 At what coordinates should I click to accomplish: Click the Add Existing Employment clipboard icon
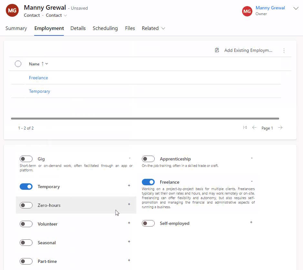pos(217,50)
